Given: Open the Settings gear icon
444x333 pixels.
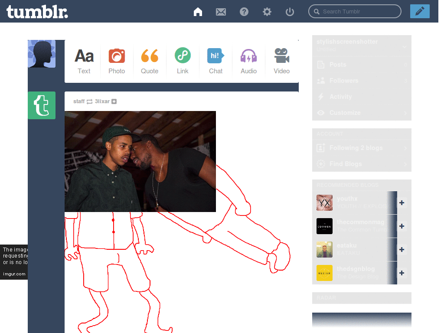Looking at the screenshot, I should (x=267, y=12).
